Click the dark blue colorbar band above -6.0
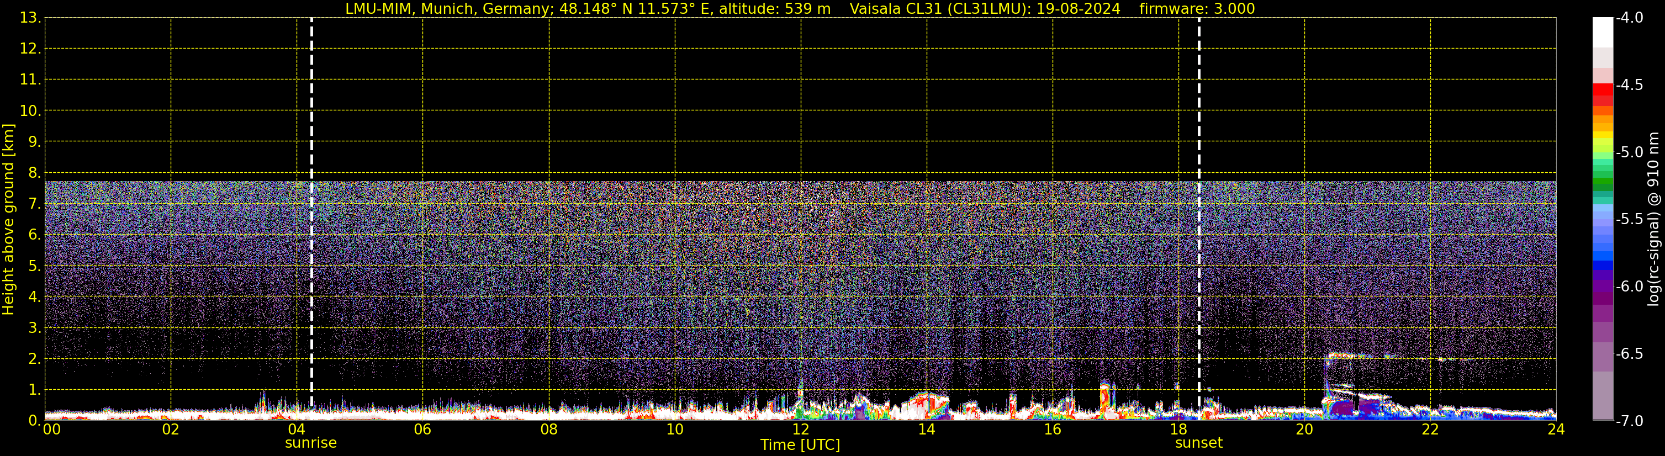Screen dimensions: 1665x456 pos(1603,265)
